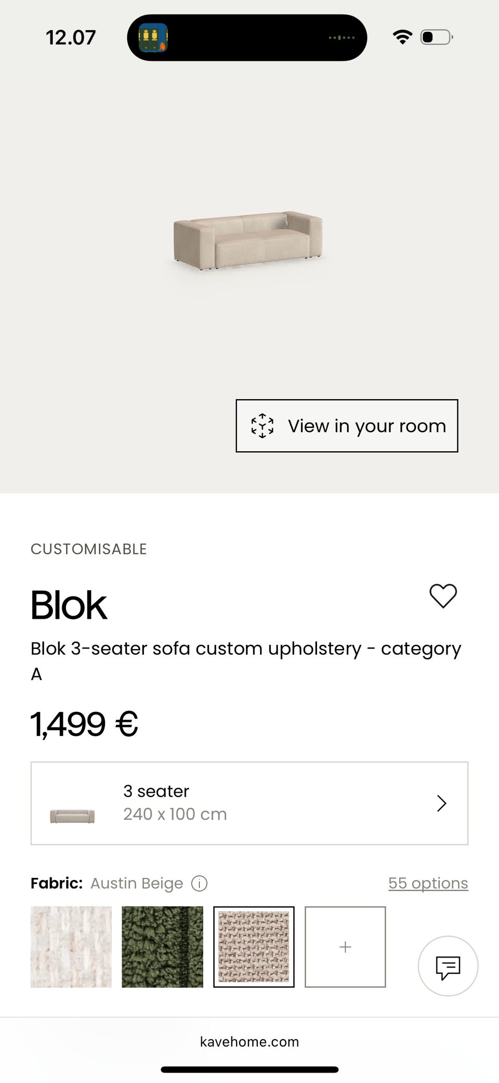The width and height of the screenshot is (499, 1083).
Task: Open the chat support bubble
Action: point(448,967)
